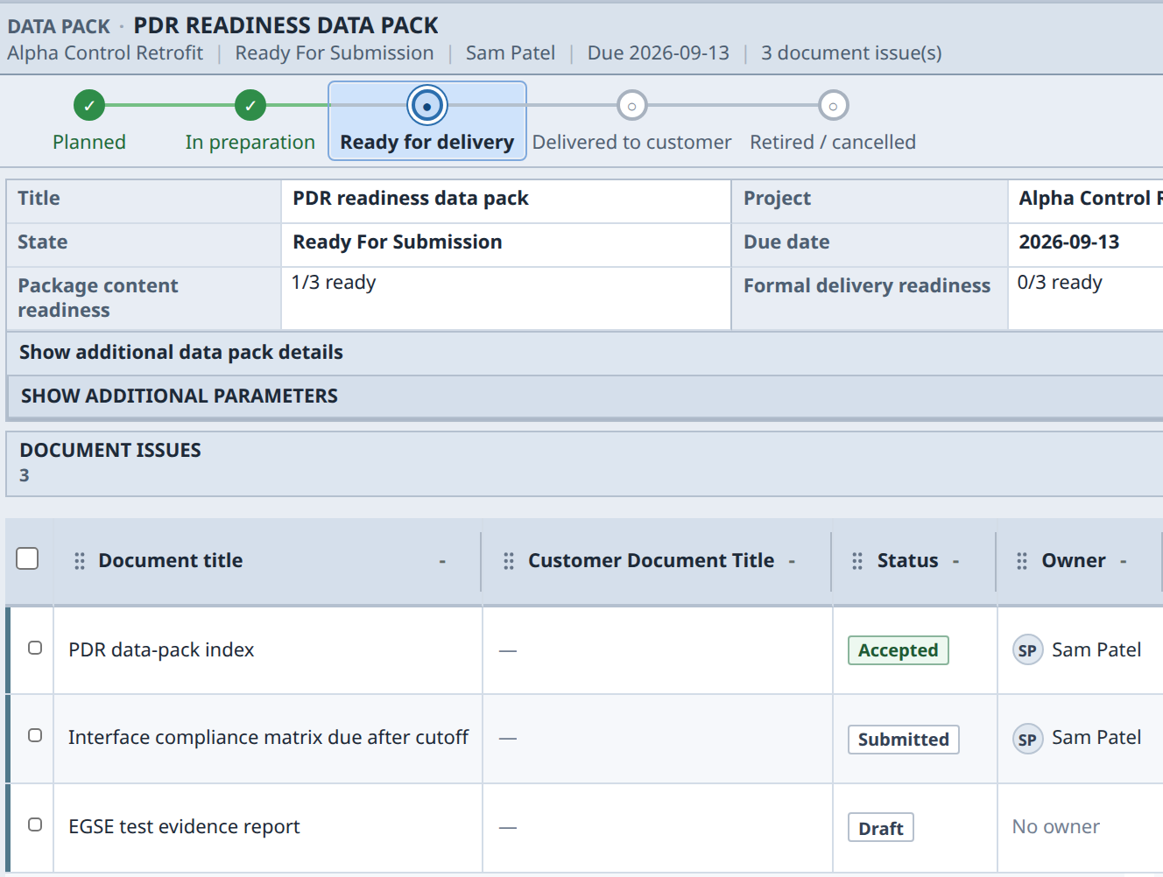Collapse the DOCUMENT ISSUES section header
This screenshot has width=1163, height=877.
coord(585,464)
